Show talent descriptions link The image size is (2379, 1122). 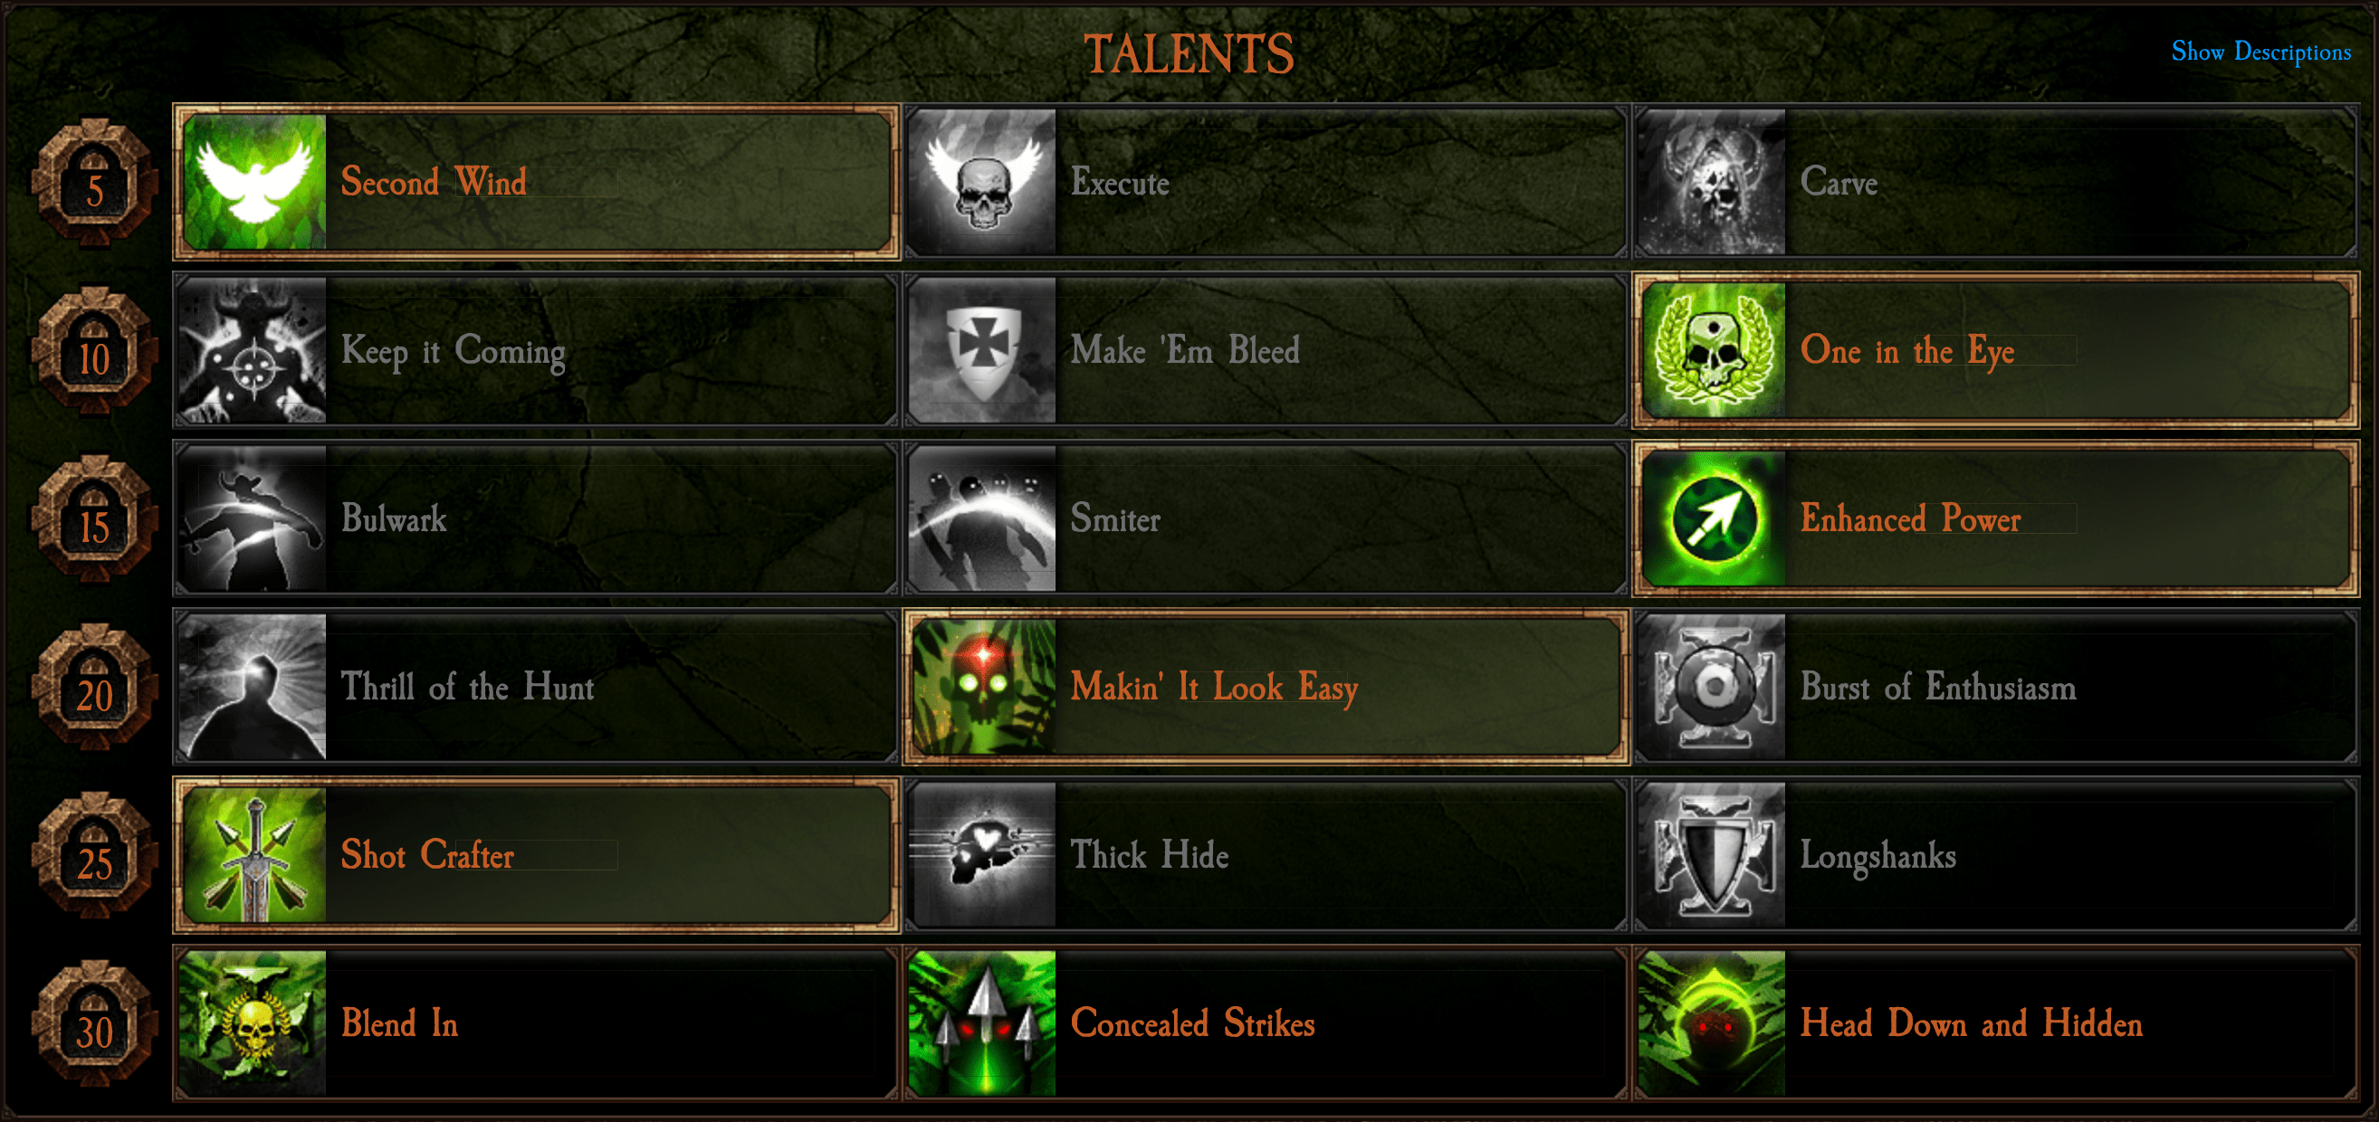point(2260,52)
